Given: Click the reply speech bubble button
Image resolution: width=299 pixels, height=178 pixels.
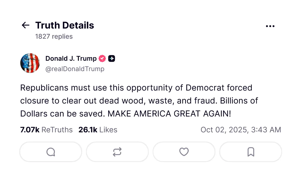Looking at the screenshot, I should (51, 152).
